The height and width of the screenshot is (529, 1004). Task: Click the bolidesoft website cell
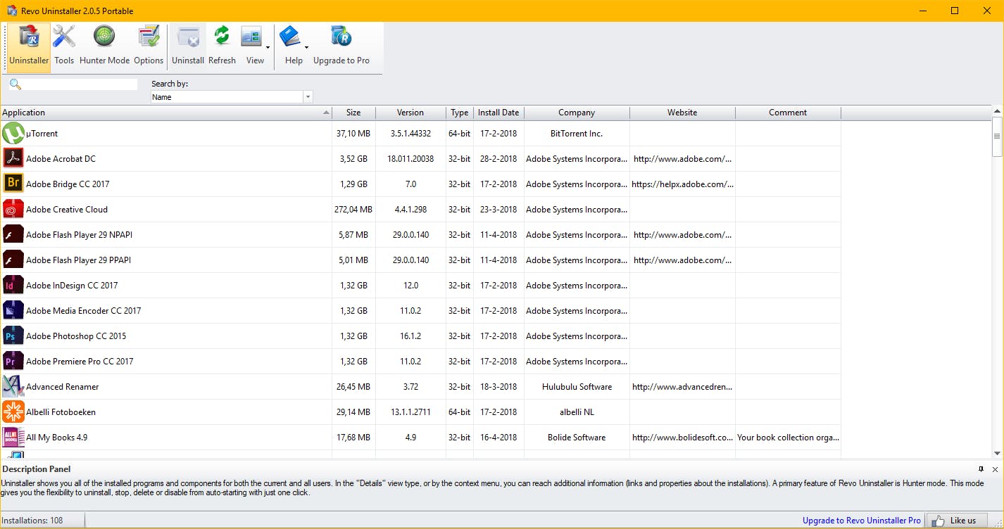[682, 438]
